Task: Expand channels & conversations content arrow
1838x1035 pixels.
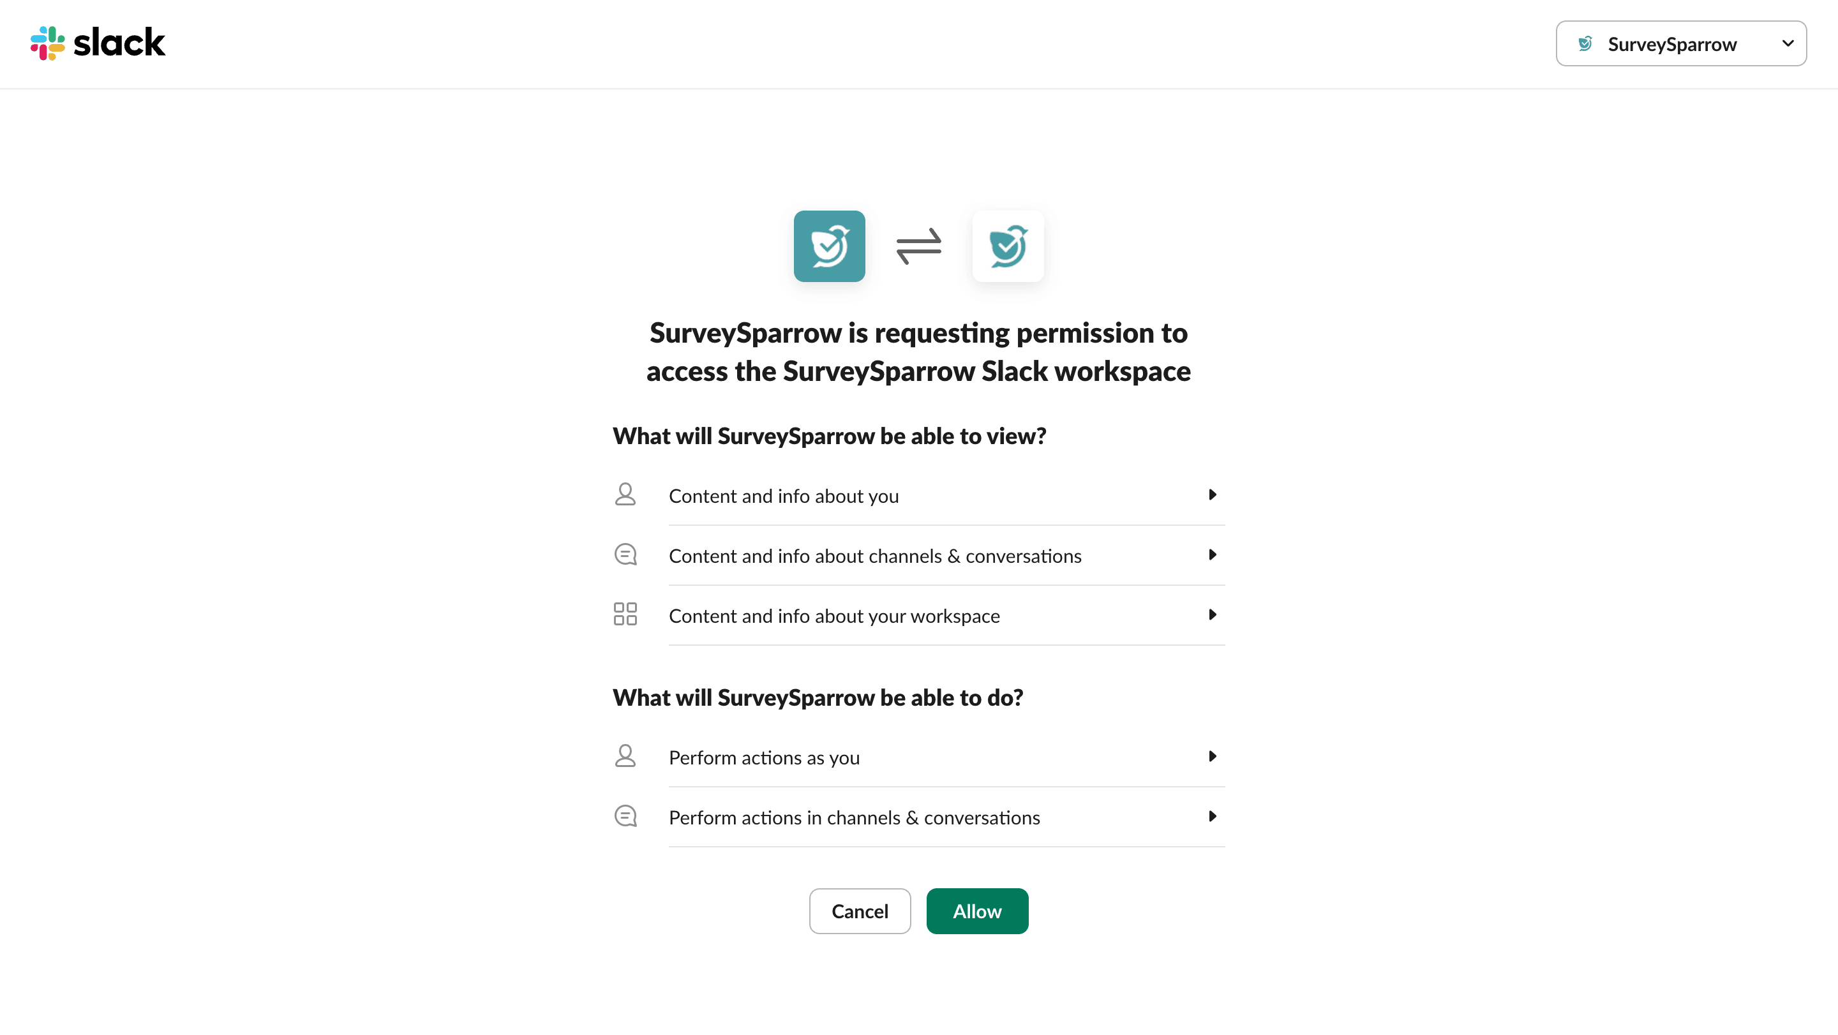Action: tap(1213, 555)
